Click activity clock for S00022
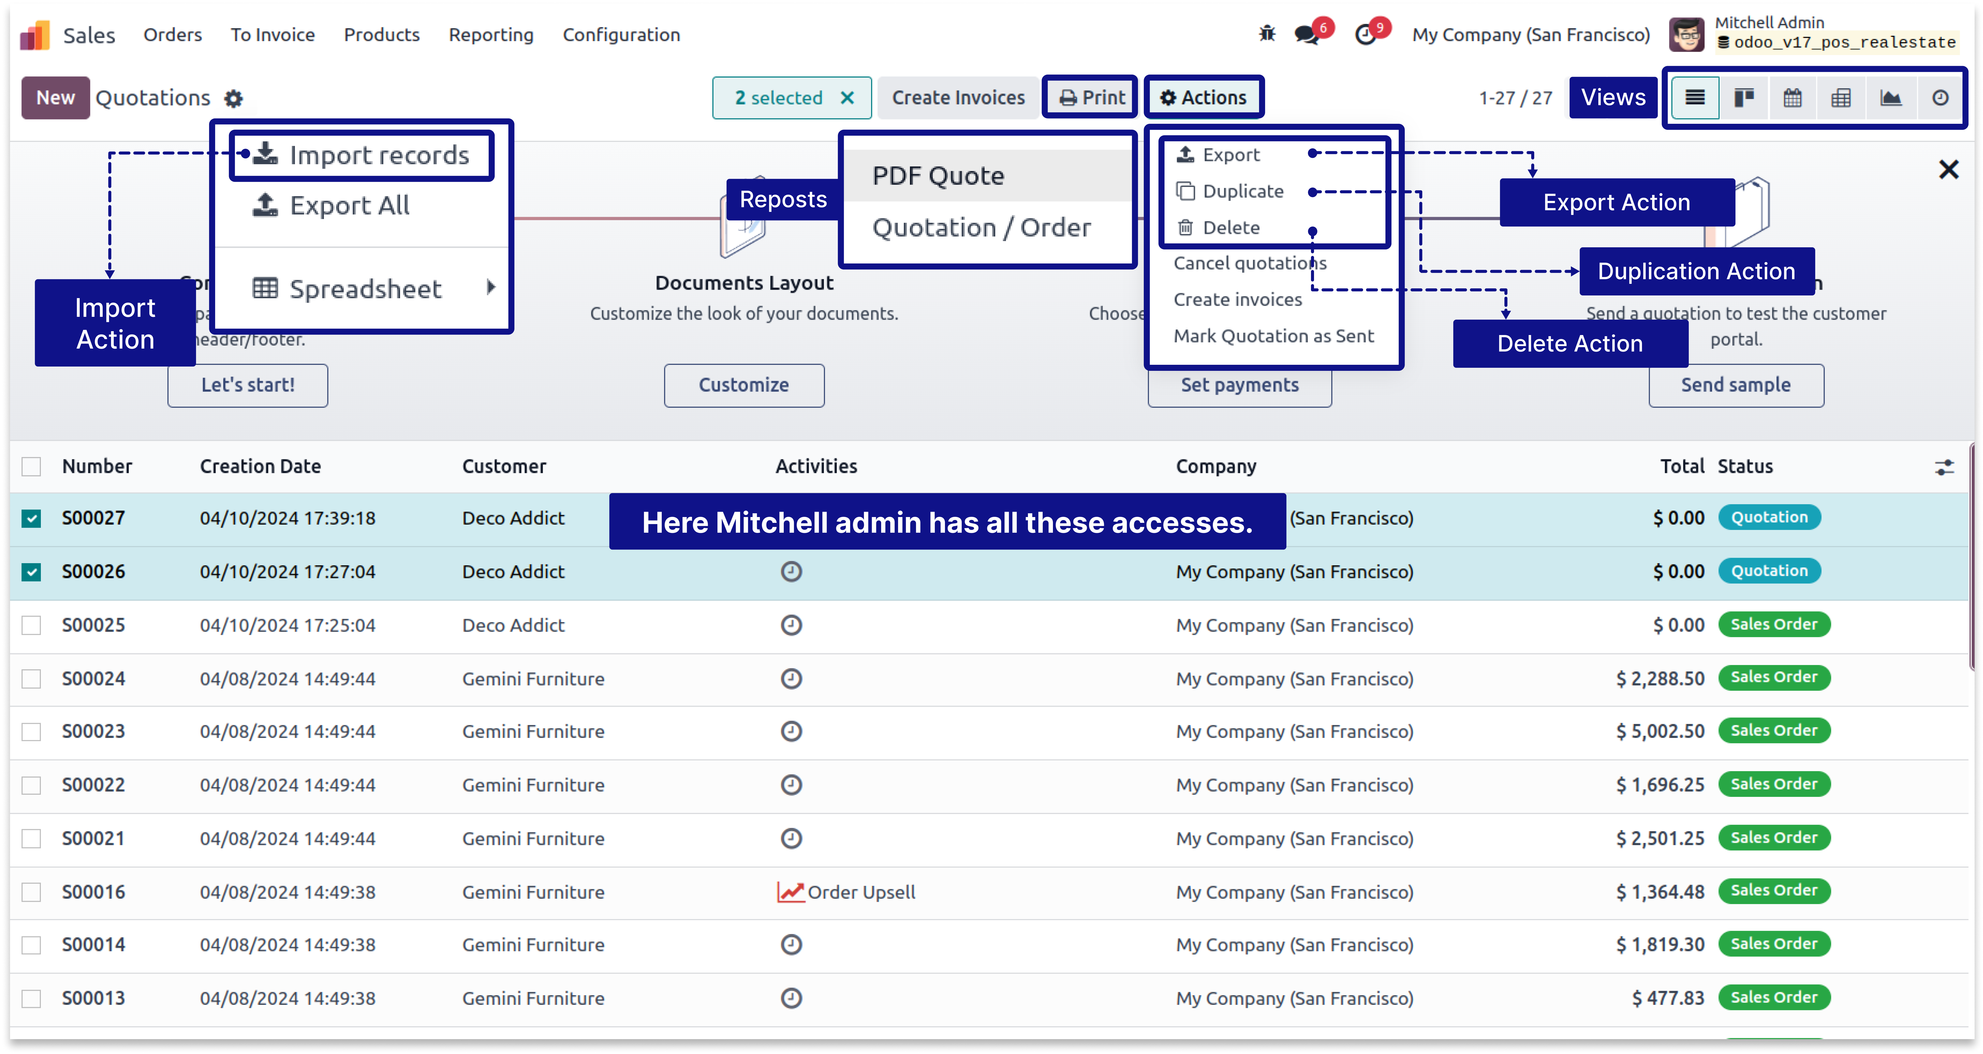The image size is (1983, 1054). pos(791,785)
